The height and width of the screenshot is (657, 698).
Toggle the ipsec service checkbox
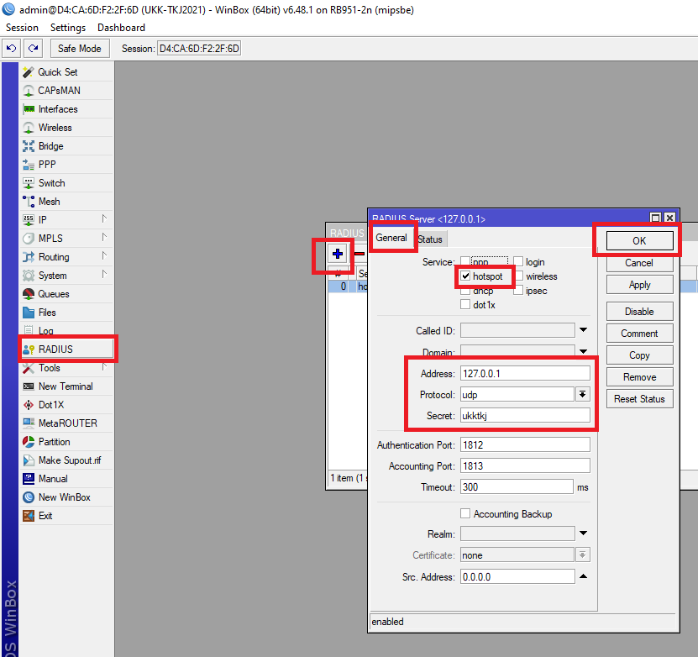pos(518,290)
